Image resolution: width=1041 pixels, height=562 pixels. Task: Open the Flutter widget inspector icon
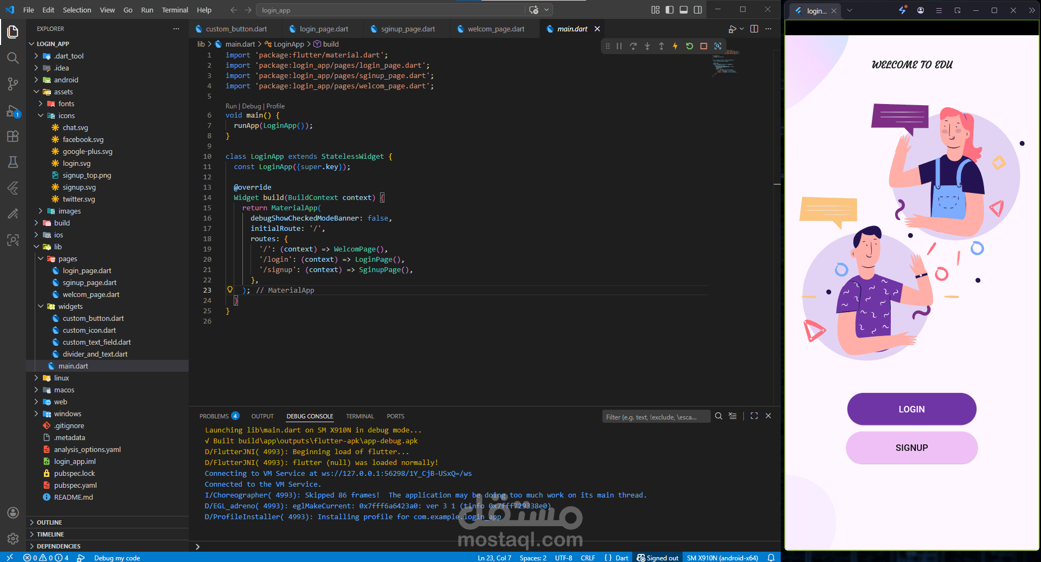click(718, 46)
